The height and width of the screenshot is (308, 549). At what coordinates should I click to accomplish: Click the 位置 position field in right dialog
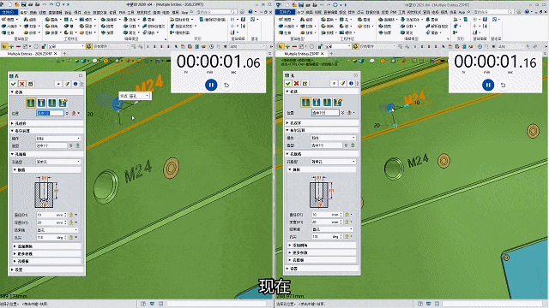[325, 112]
